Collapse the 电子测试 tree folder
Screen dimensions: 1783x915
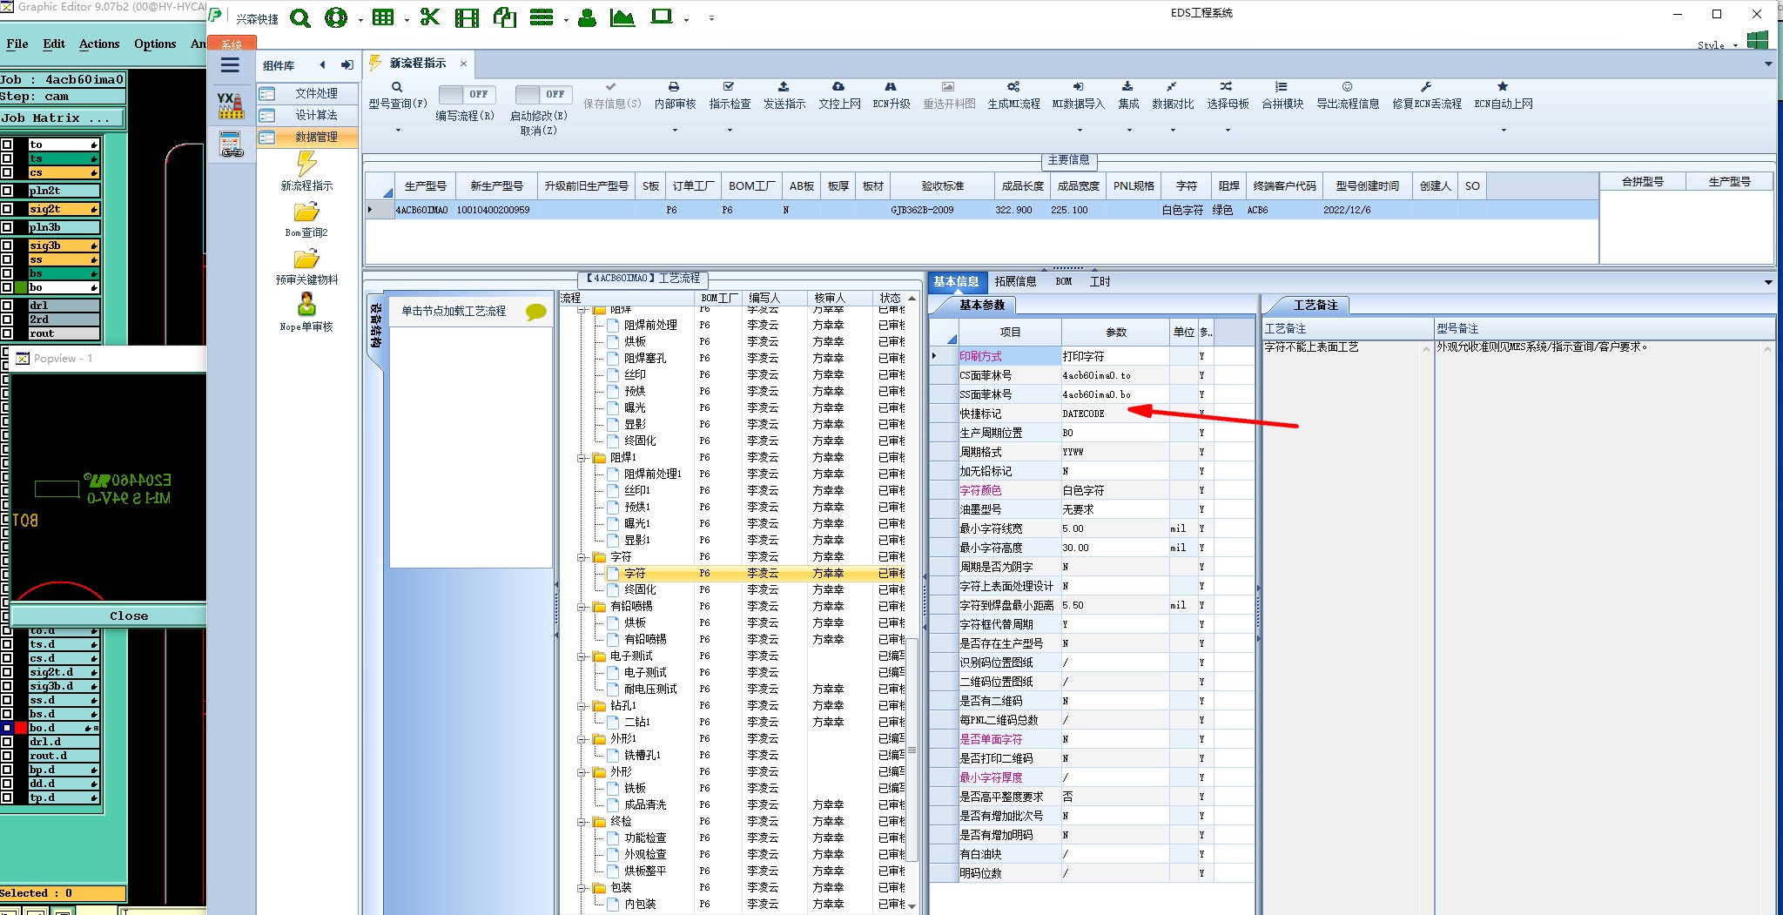pyautogui.click(x=582, y=656)
